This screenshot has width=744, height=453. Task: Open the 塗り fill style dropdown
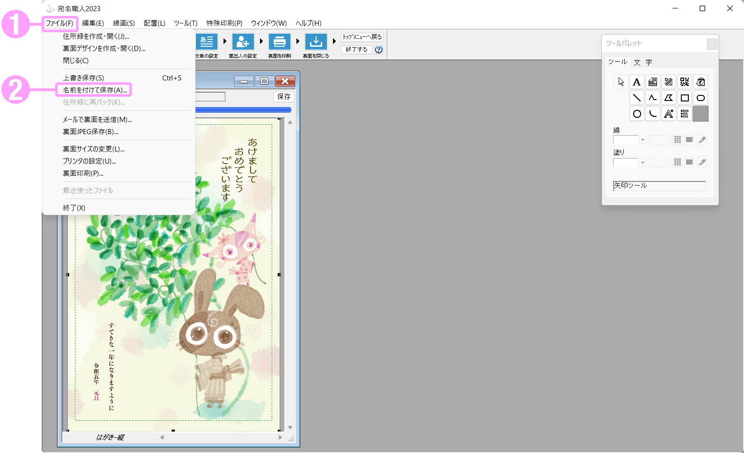point(643,163)
